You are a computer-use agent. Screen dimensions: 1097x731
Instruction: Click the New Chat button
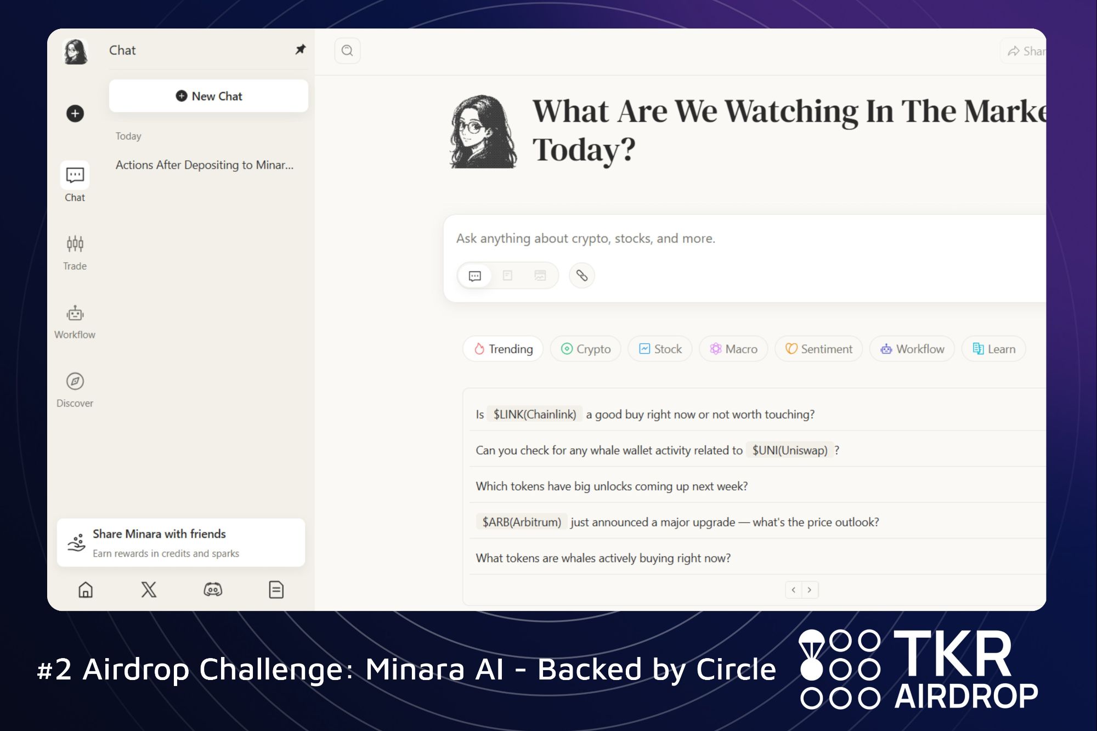(208, 96)
